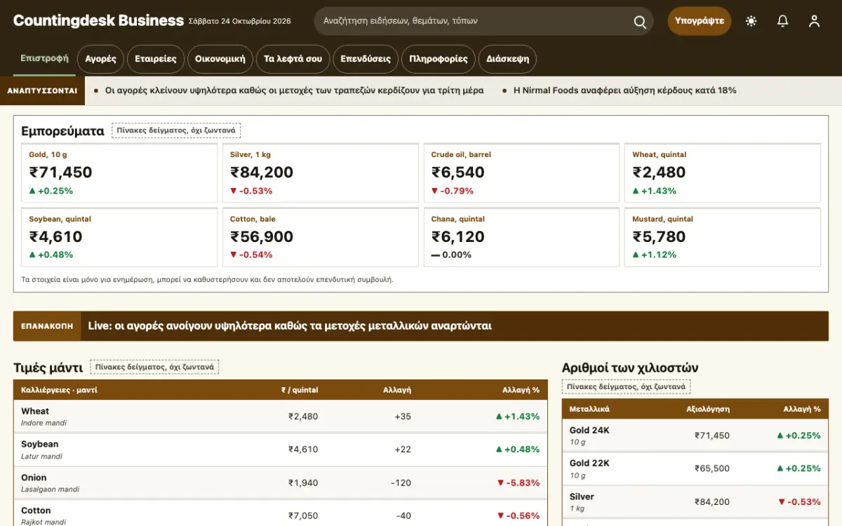Select the Επιστροφή nav tab
The width and height of the screenshot is (842, 526).
[44, 58]
